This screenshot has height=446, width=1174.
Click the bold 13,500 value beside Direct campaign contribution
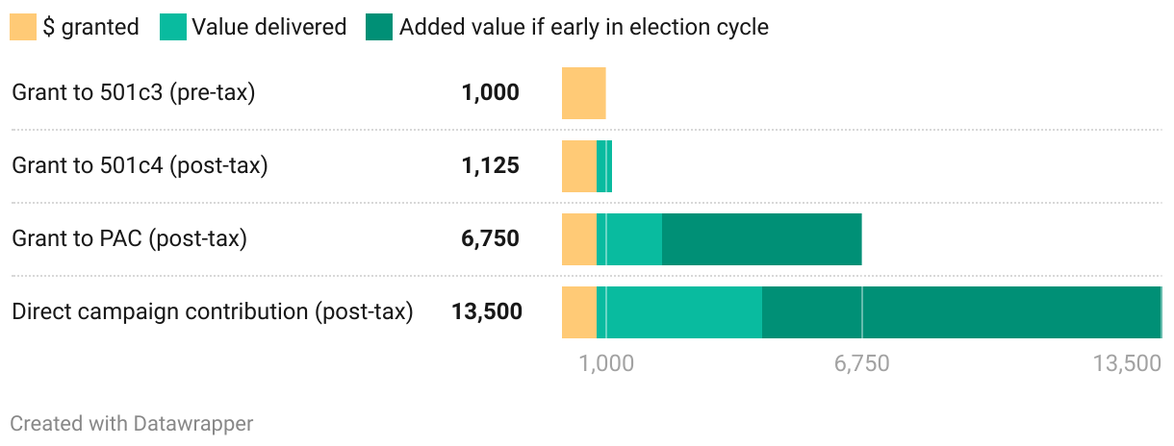486,311
